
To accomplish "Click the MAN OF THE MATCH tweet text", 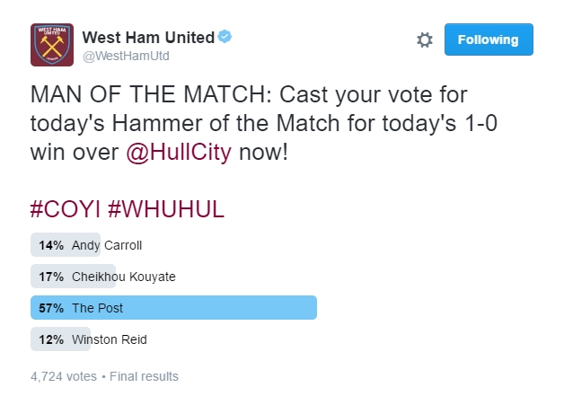I will coord(264,123).
